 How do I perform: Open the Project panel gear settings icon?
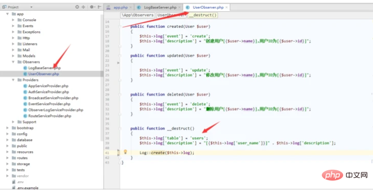(92, 7)
